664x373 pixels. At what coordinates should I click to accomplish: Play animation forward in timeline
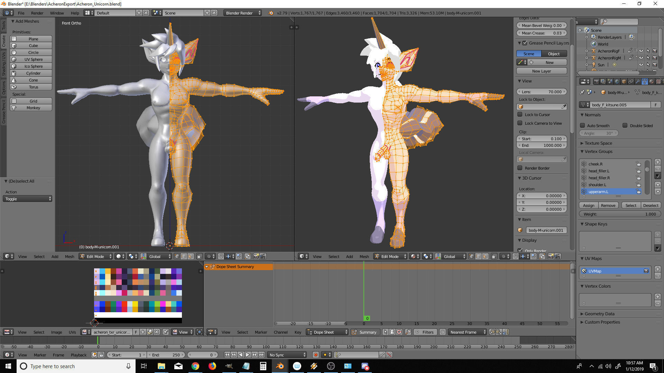(x=248, y=355)
